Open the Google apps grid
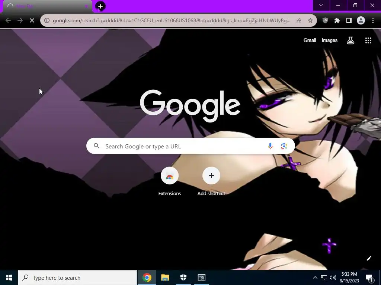This screenshot has width=381, height=285. click(x=368, y=40)
